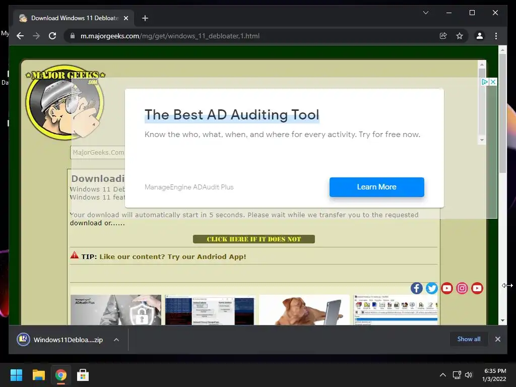Open the MajorGeeks Twitter page
Viewport: 516px width, 387px height.
click(432, 288)
